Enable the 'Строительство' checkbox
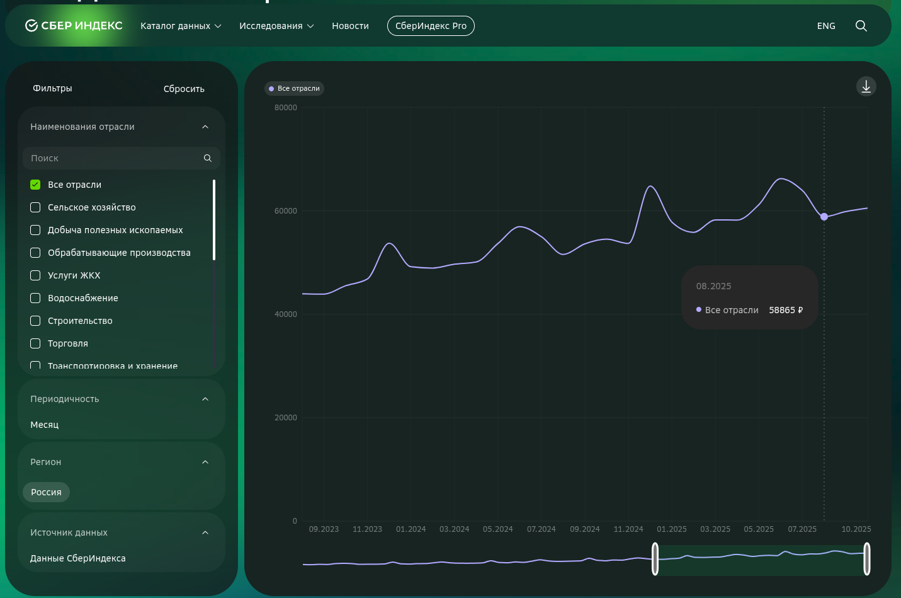Viewport: 901px width, 598px height. point(35,321)
